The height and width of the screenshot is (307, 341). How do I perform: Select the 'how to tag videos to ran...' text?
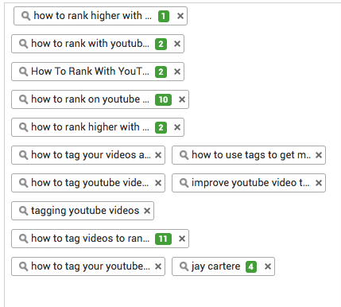pos(90,239)
